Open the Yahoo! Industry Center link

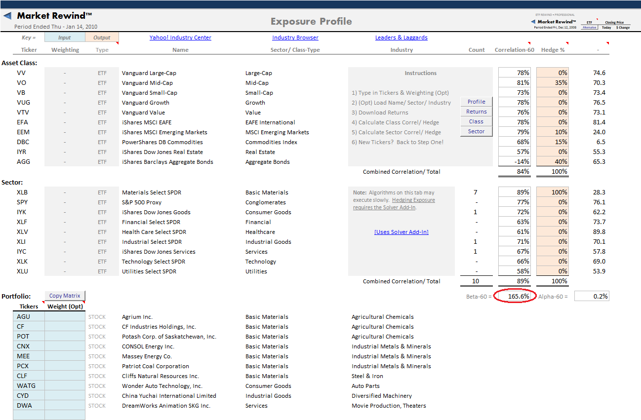click(x=180, y=38)
